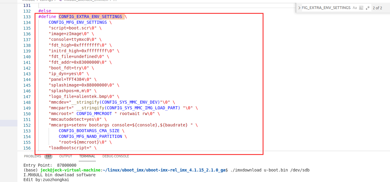Click the "panel=TFT4384\0" string
The height and width of the screenshot is (182, 390).
click(70, 80)
